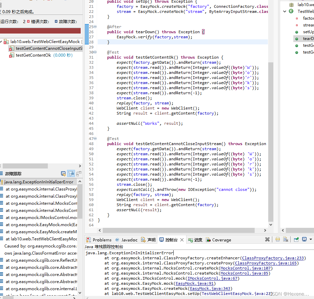Open the console selection dropdown arrow
Screen dimensions: 314x299
(311, 239)
